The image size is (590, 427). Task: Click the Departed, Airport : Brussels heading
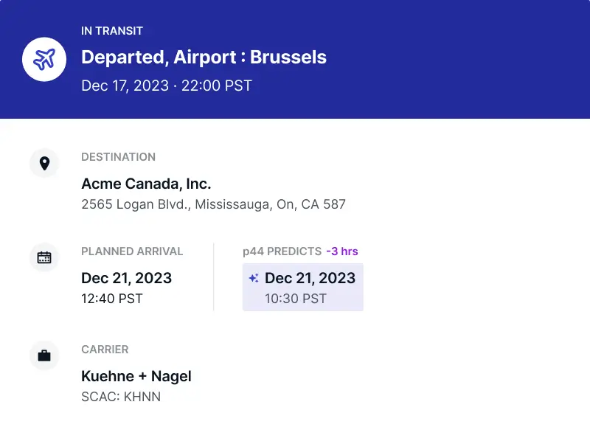[204, 58]
